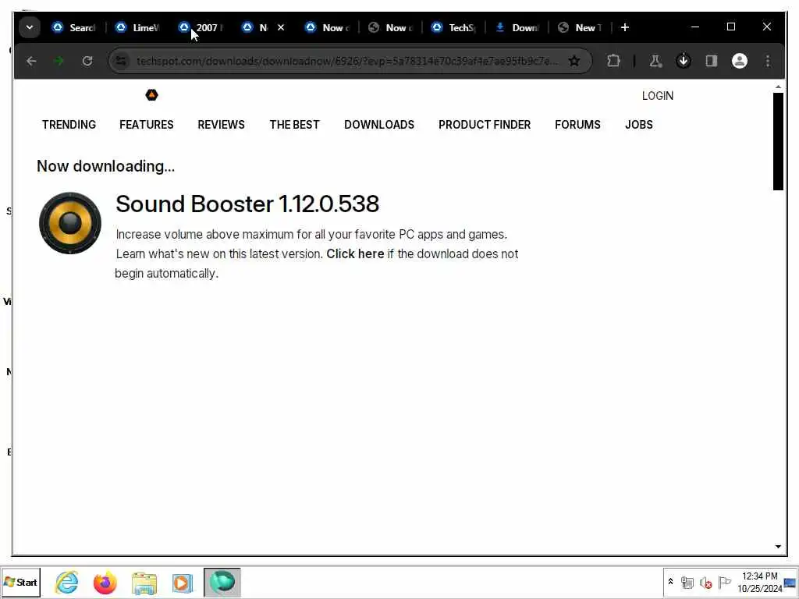Switch to the TechSpot tab
Viewport: 799px width, 599px height.
[453, 27]
